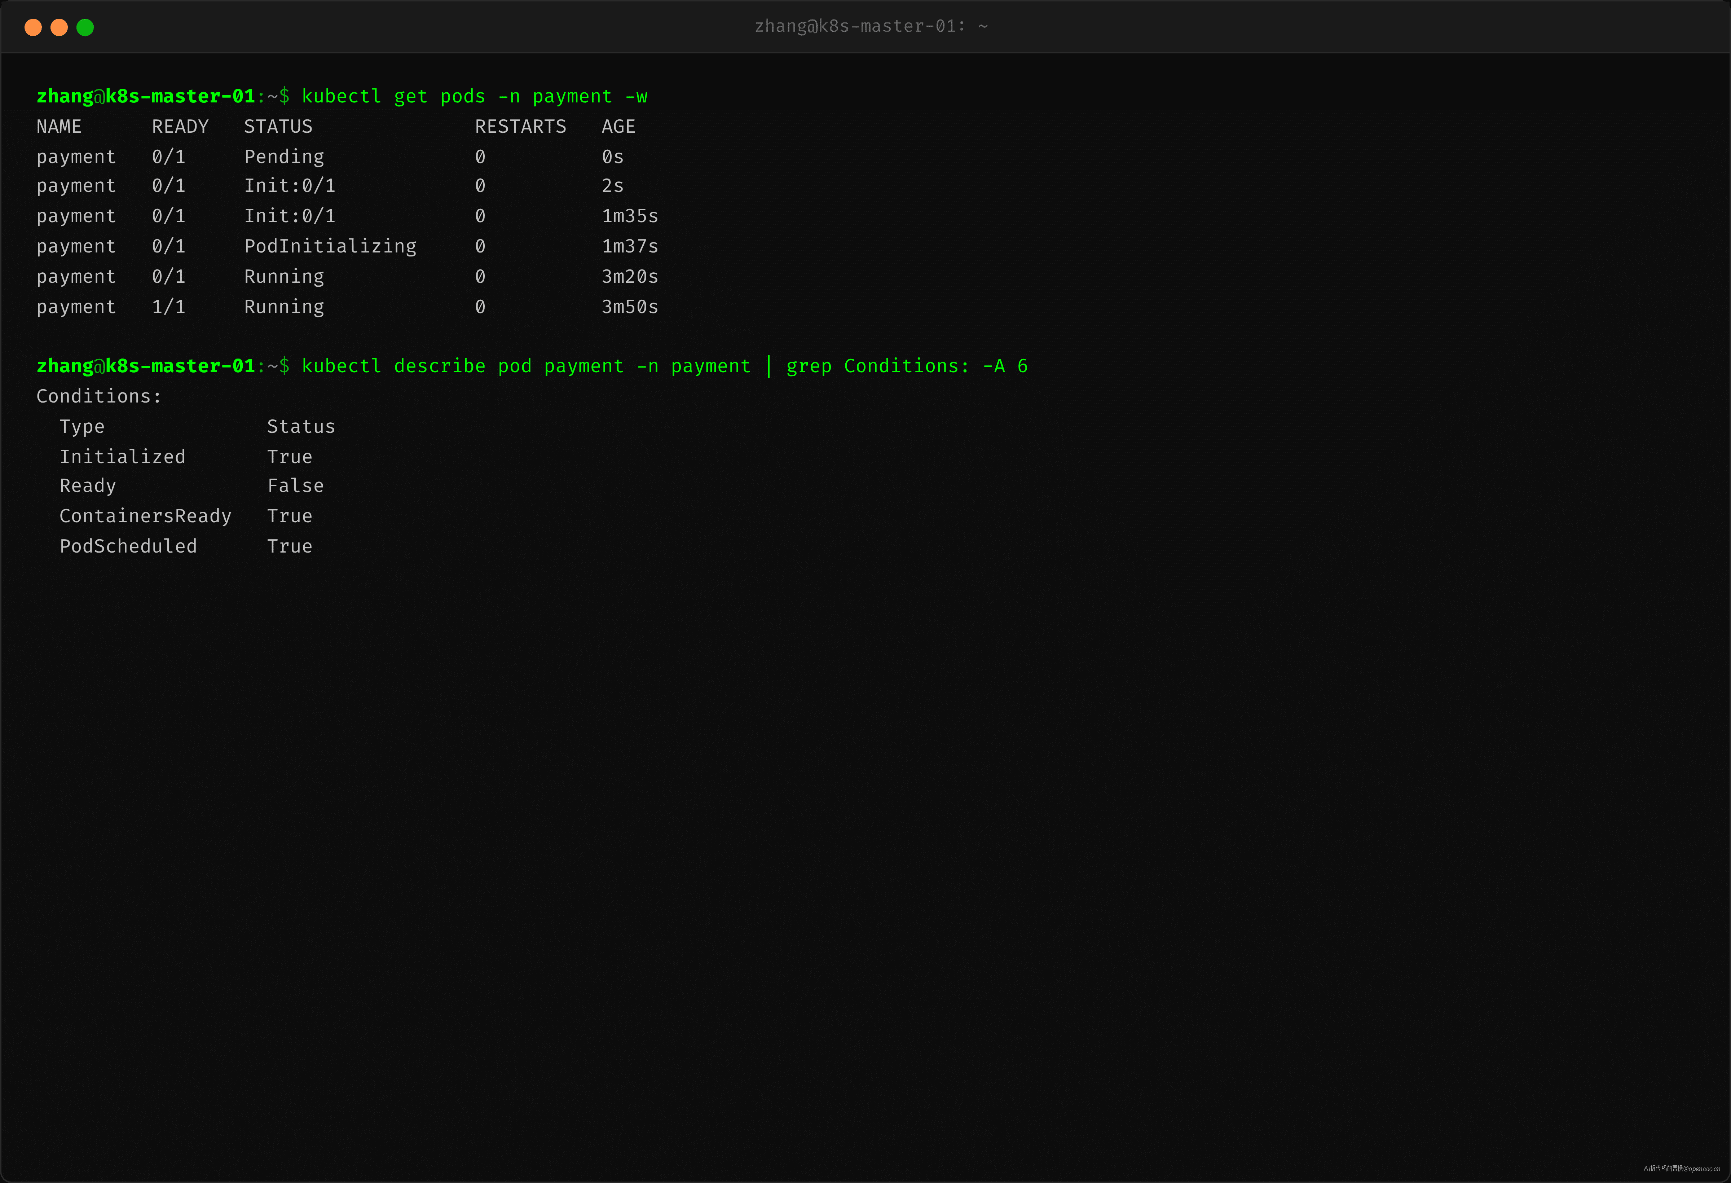Image resolution: width=1731 pixels, height=1183 pixels.
Task: Click the watermark text in bottom corner
Action: click(x=1681, y=1168)
